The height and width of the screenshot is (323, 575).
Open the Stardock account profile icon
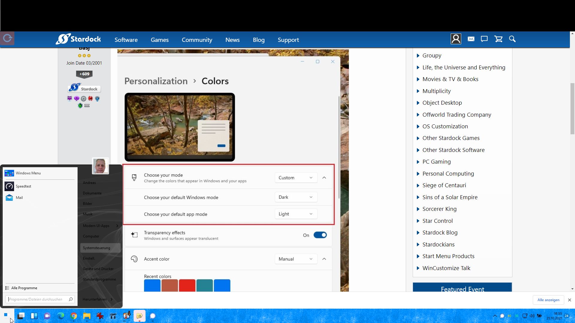[456, 39]
